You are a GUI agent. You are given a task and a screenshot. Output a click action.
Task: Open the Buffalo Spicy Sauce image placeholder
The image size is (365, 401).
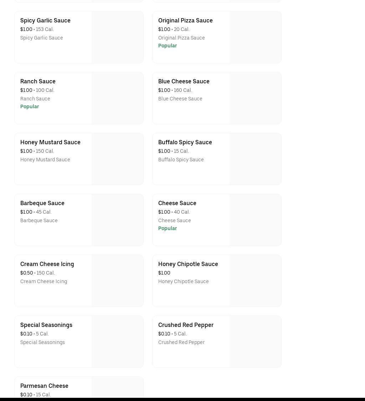(255, 159)
